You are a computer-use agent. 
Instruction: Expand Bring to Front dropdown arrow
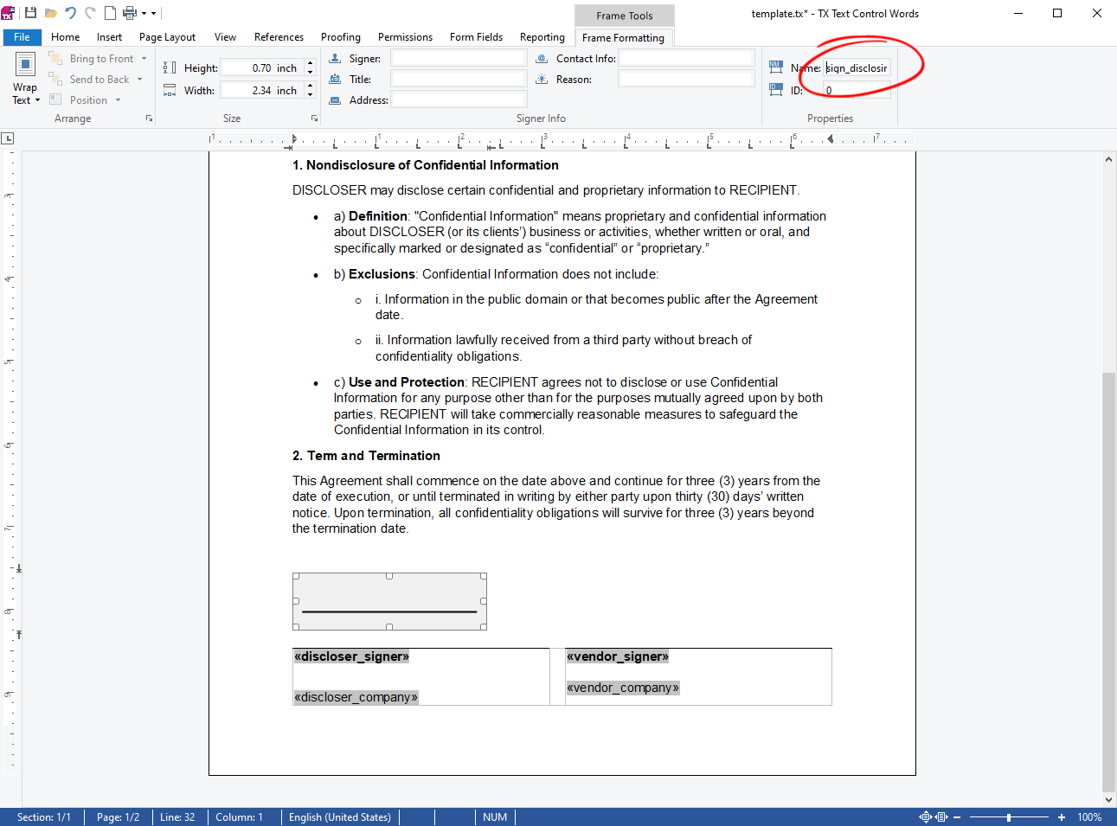143,59
